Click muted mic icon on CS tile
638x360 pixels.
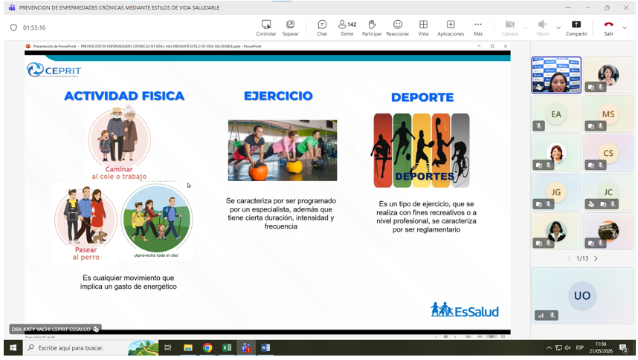coord(601,166)
